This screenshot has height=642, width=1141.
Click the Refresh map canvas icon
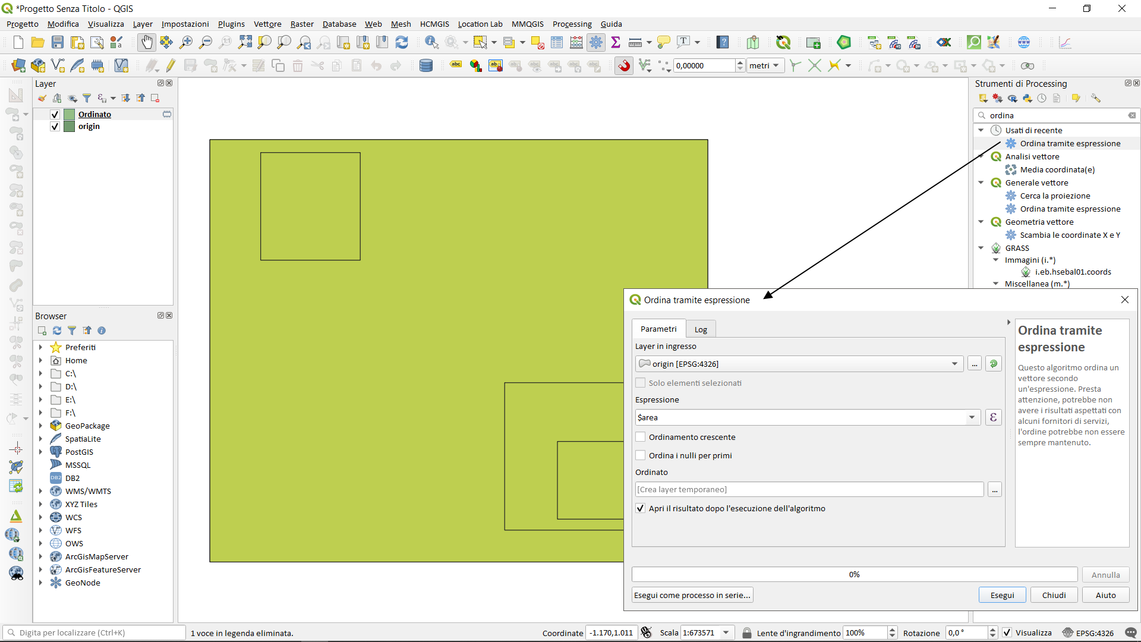click(402, 42)
